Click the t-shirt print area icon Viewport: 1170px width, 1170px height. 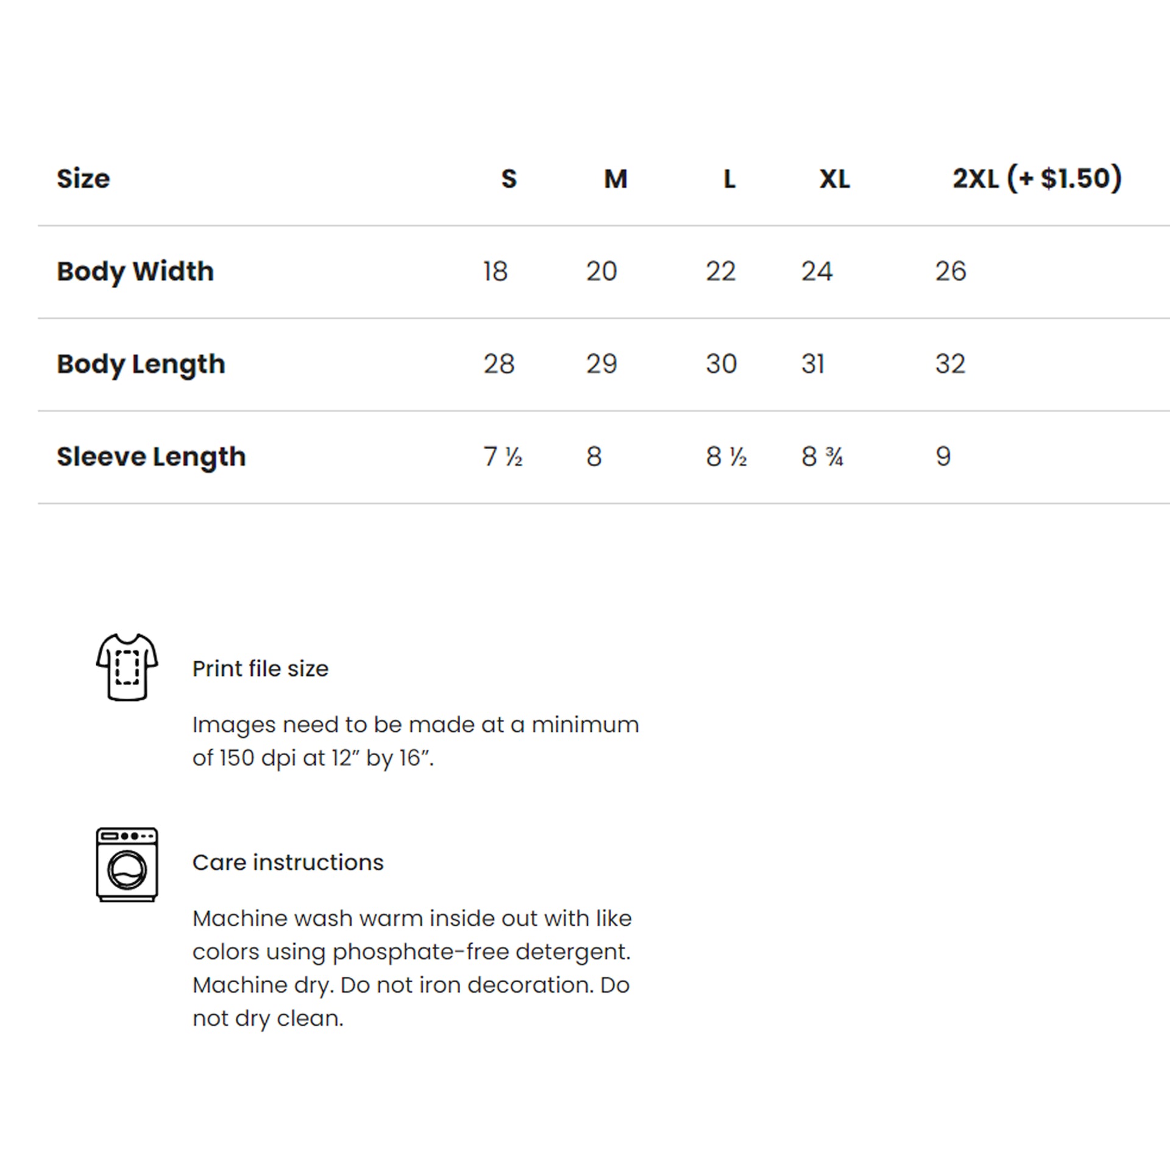[x=127, y=667]
